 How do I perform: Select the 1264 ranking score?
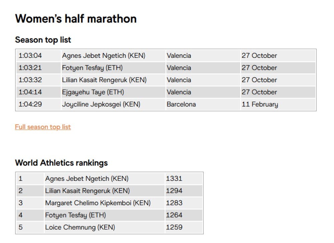tap(174, 215)
